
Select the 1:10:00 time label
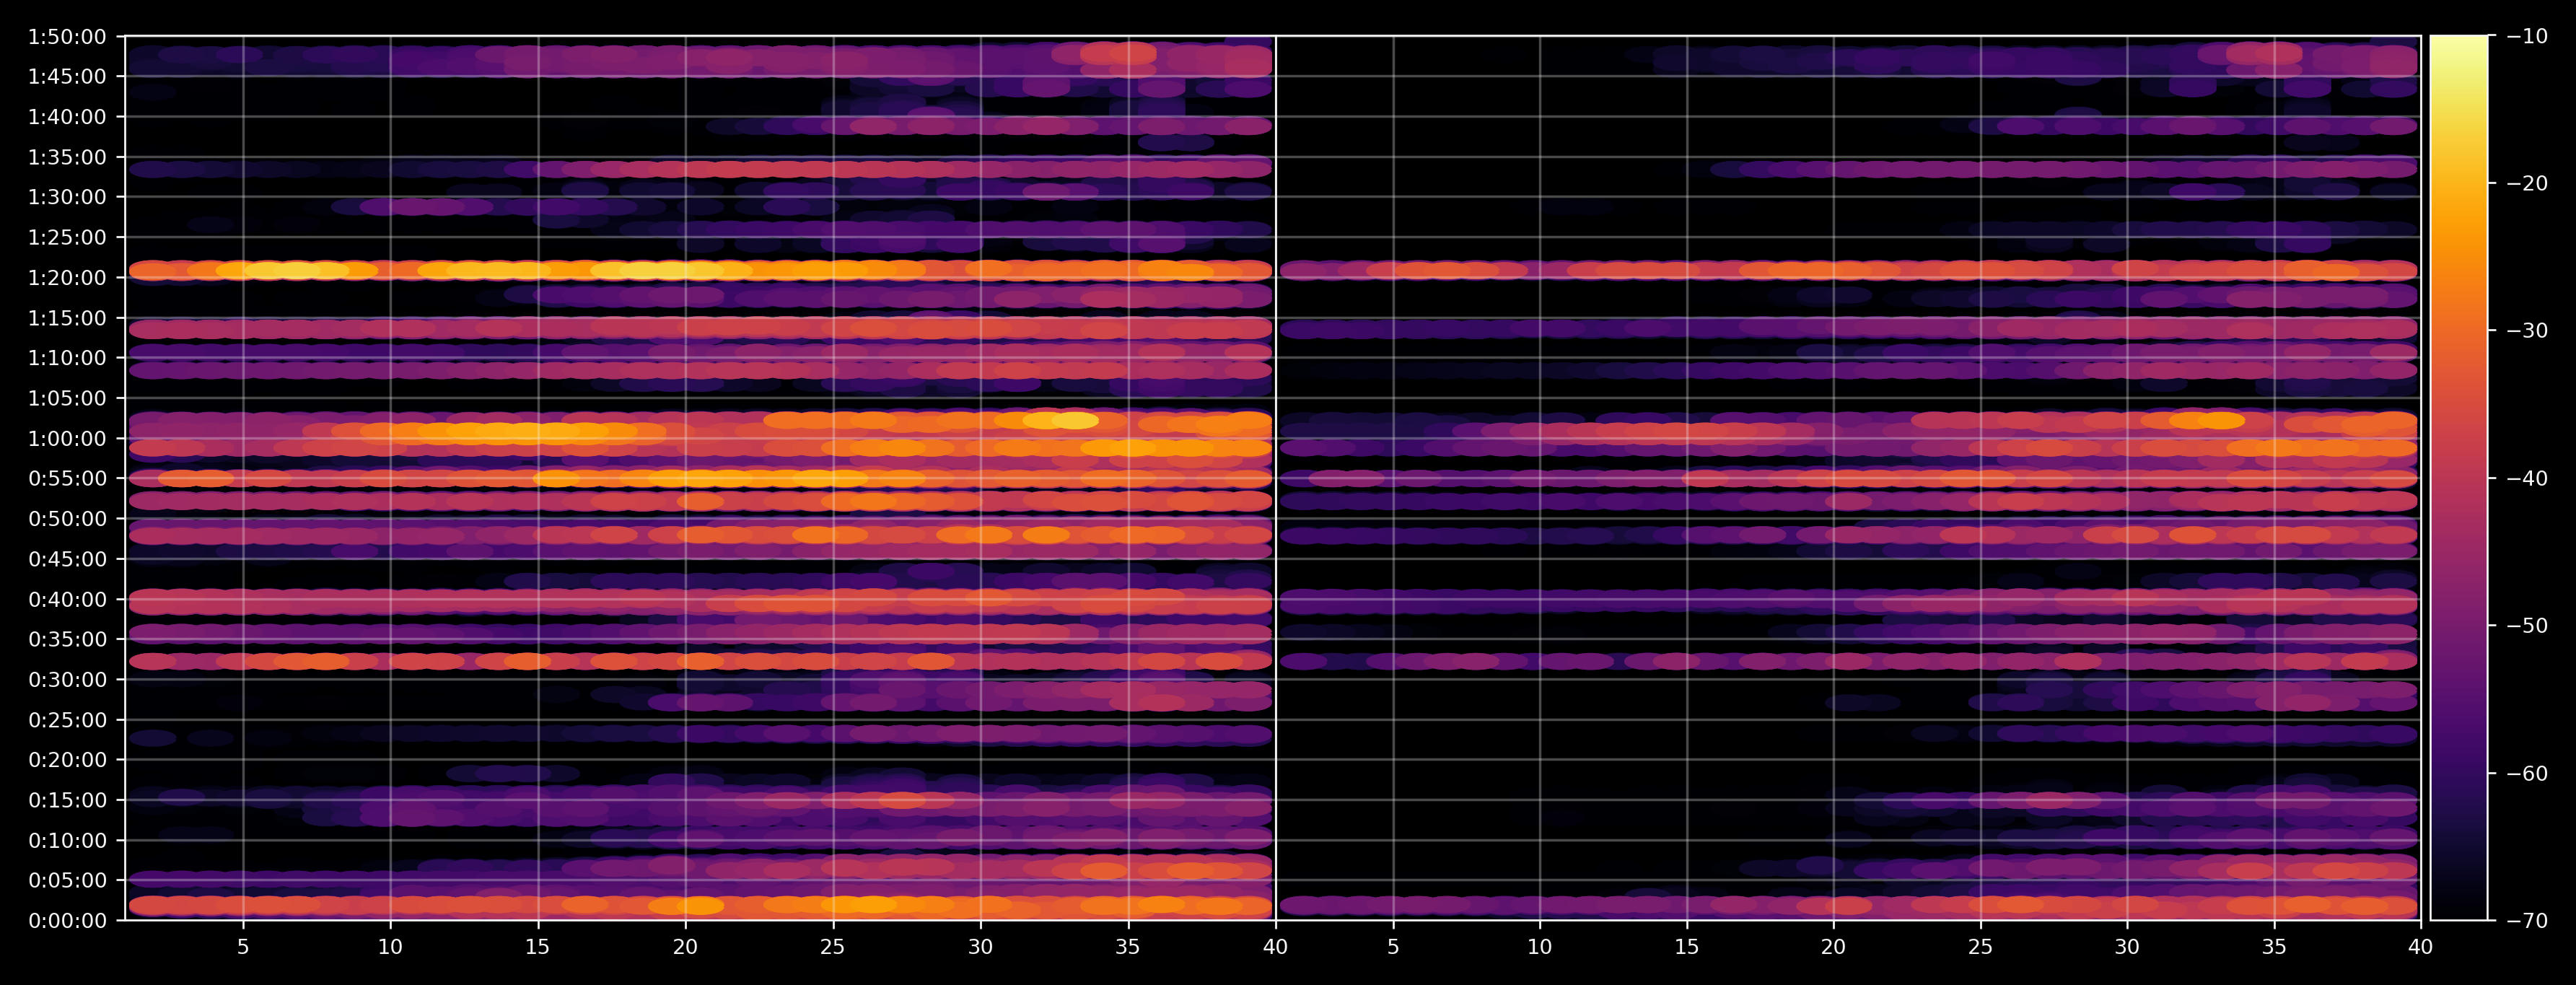(67, 358)
